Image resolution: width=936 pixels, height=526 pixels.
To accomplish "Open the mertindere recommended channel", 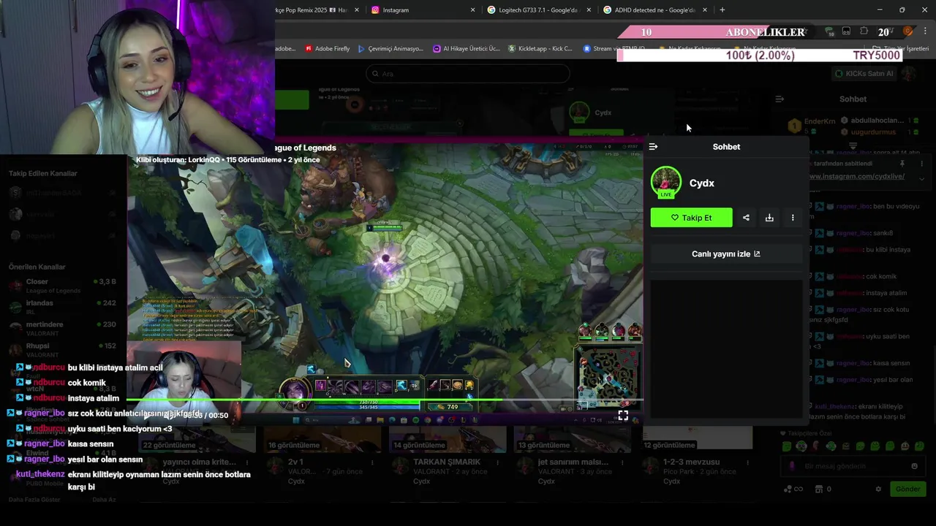I will [x=64, y=328].
